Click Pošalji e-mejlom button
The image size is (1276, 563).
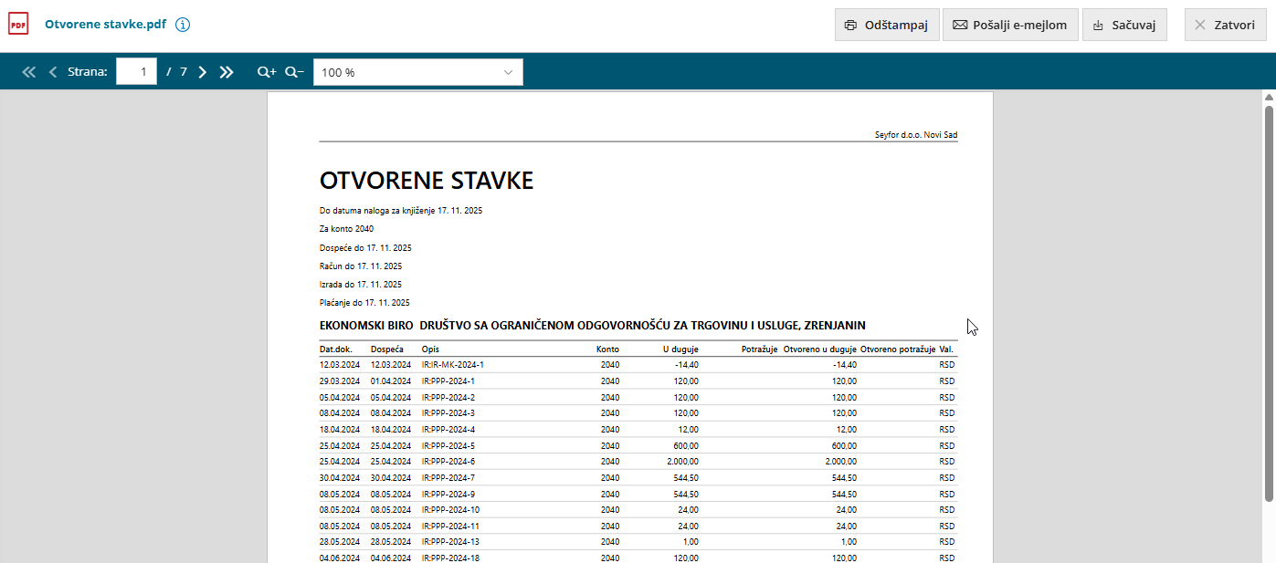point(1010,25)
